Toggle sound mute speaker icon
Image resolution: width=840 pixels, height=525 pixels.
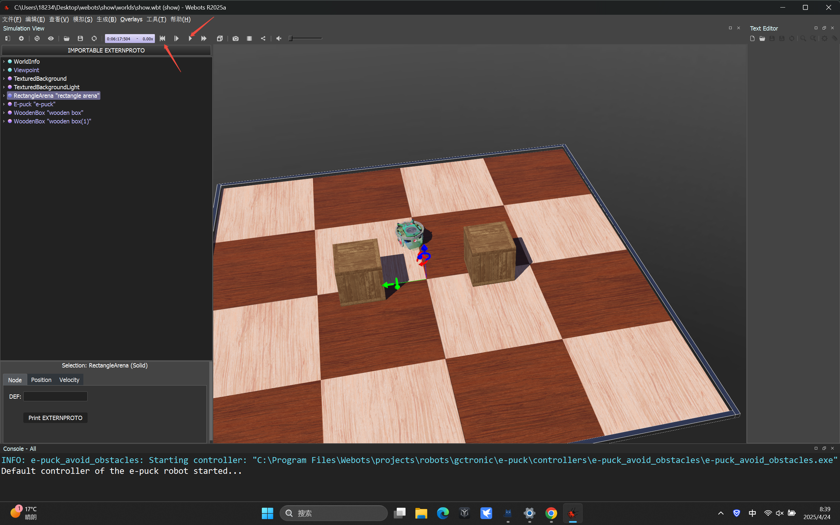click(x=279, y=38)
